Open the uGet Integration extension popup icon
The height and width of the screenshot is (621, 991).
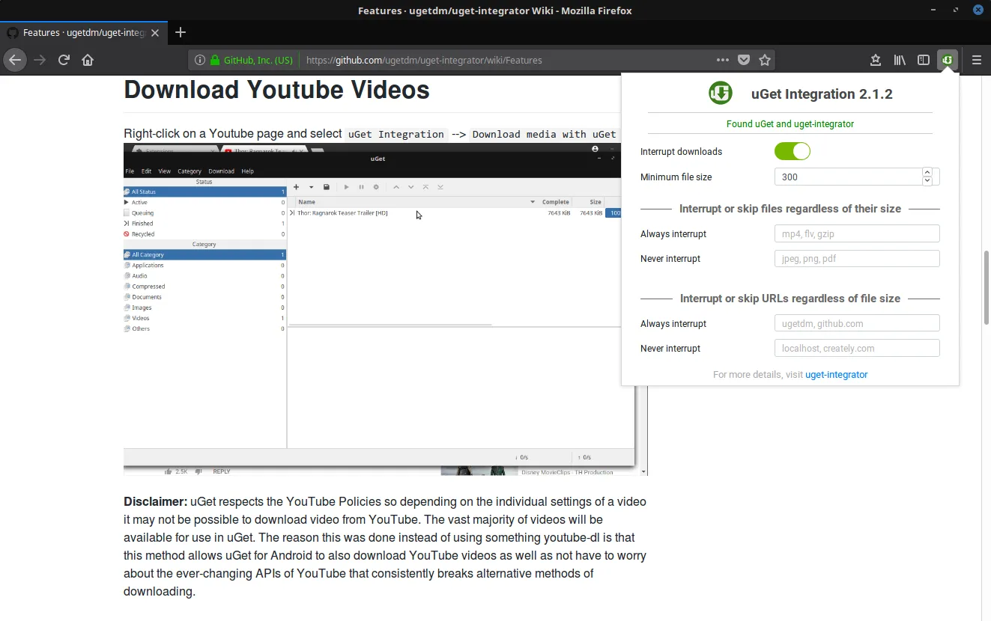[947, 59]
